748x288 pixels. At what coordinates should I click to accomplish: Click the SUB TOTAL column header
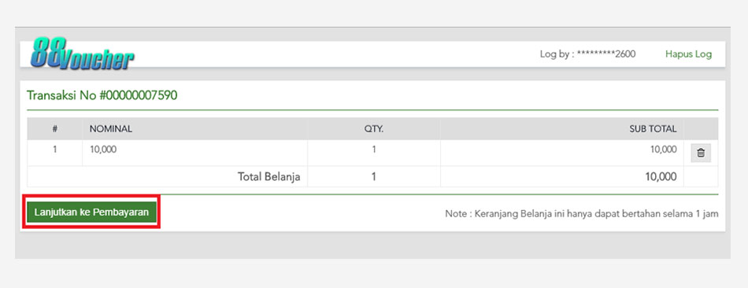[653, 129]
